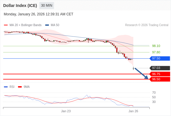Click the 98.10 resistance level label
Screen dimensions: 171x116
(x=156, y=46)
